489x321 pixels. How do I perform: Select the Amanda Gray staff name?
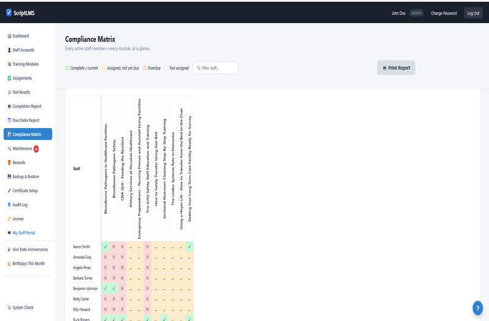point(83,257)
